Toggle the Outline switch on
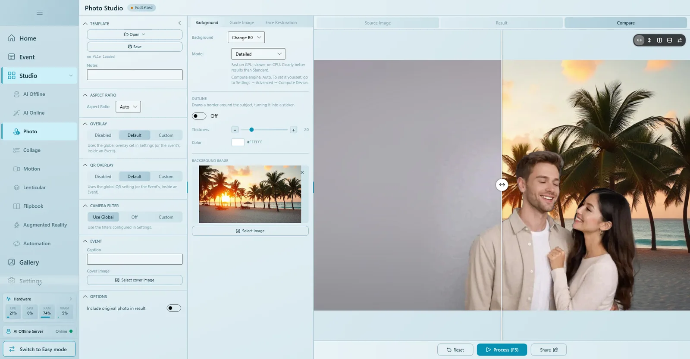 click(x=199, y=116)
